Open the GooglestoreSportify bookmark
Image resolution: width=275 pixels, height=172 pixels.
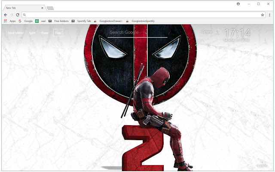pos(143,21)
